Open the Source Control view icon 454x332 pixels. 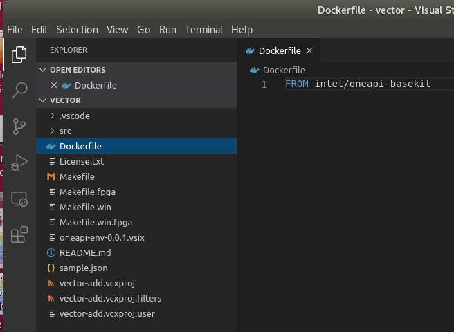(19, 127)
